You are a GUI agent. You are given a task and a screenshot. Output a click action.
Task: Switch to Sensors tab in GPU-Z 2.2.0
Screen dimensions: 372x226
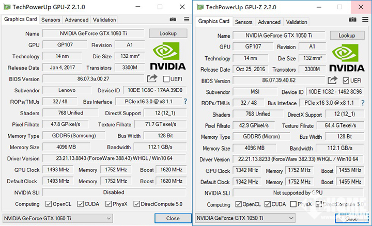[244, 22]
